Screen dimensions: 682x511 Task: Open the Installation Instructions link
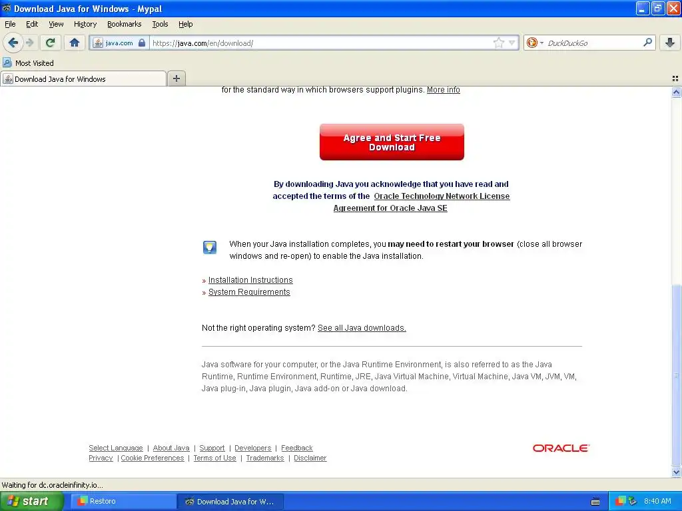coord(250,280)
